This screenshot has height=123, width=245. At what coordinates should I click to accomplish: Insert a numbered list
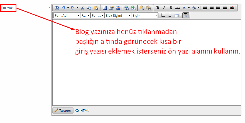click(x=163, y=15)
